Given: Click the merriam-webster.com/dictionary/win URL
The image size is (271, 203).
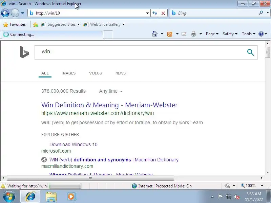Looking at the screenshot, I should coord(98,113).
